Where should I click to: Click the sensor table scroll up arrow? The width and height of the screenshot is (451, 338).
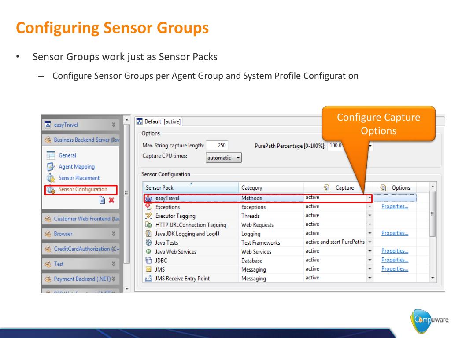433,187
